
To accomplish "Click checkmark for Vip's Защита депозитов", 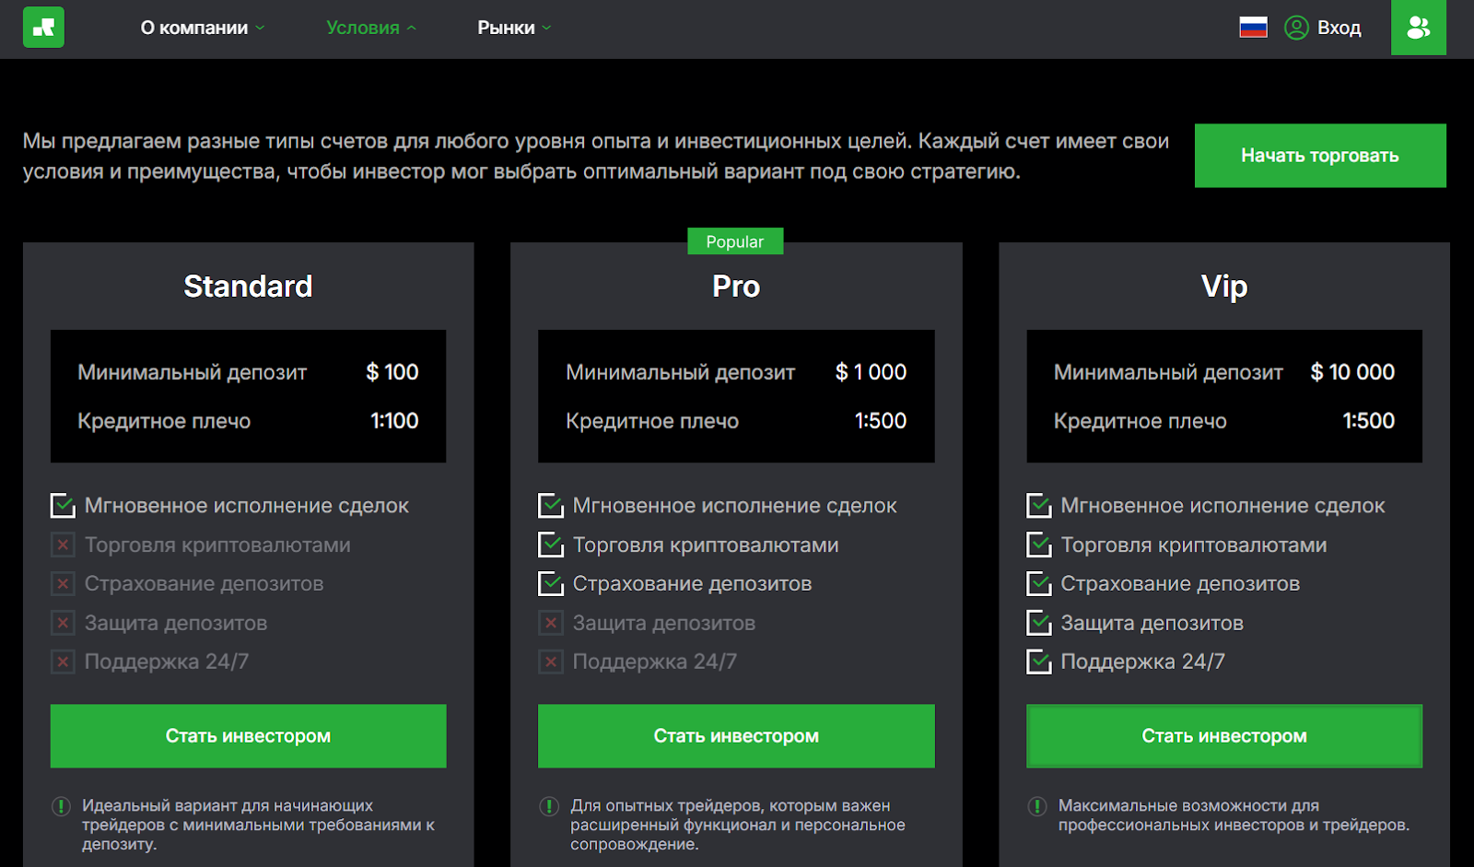I will pyautogui.click(x=1039, y=623).
